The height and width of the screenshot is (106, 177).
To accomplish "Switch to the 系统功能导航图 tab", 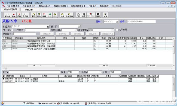I will (x=11, y=9).
